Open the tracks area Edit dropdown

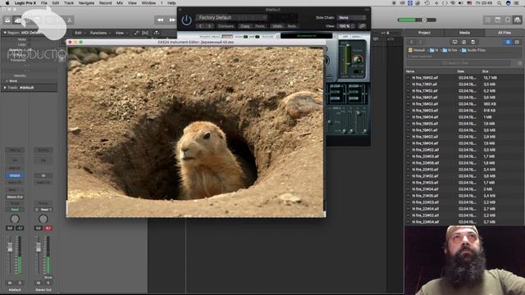[x=80, y=33]
